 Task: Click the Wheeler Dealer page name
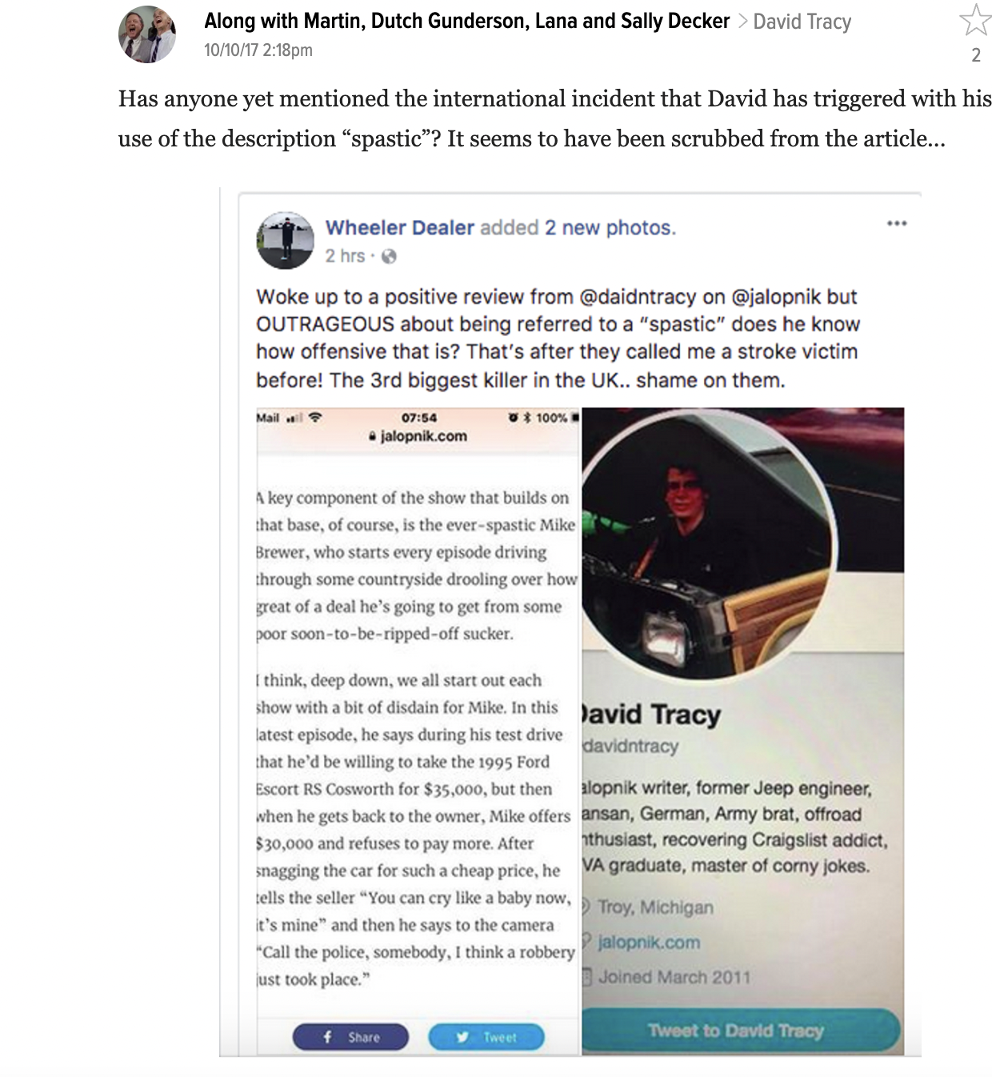tap(400, 228)
